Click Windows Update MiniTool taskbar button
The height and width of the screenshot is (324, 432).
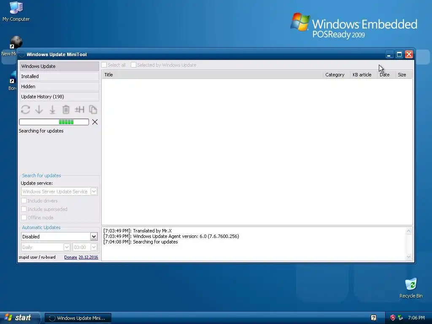tap(78, 318)
